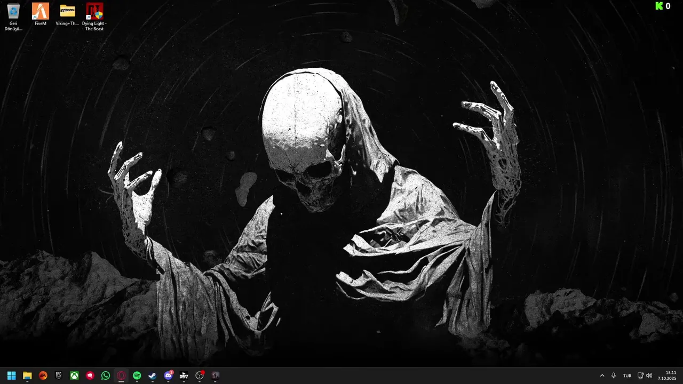Open Steam from the taskbar
683x384 pixels.
click(x=153, y=375)
